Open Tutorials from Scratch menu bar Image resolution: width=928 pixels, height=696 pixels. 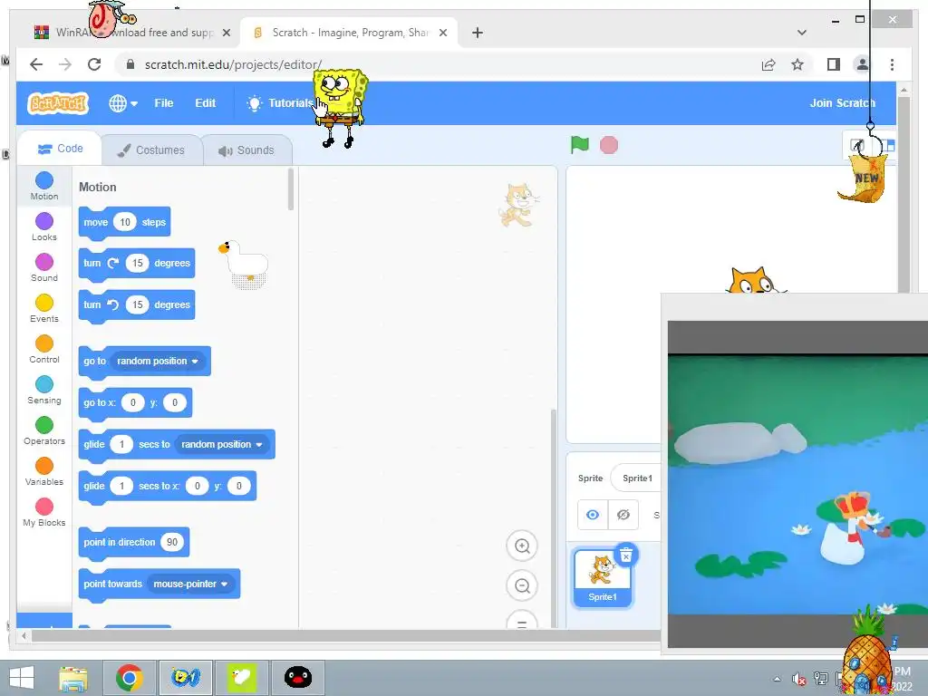click(x=279, y=103)
